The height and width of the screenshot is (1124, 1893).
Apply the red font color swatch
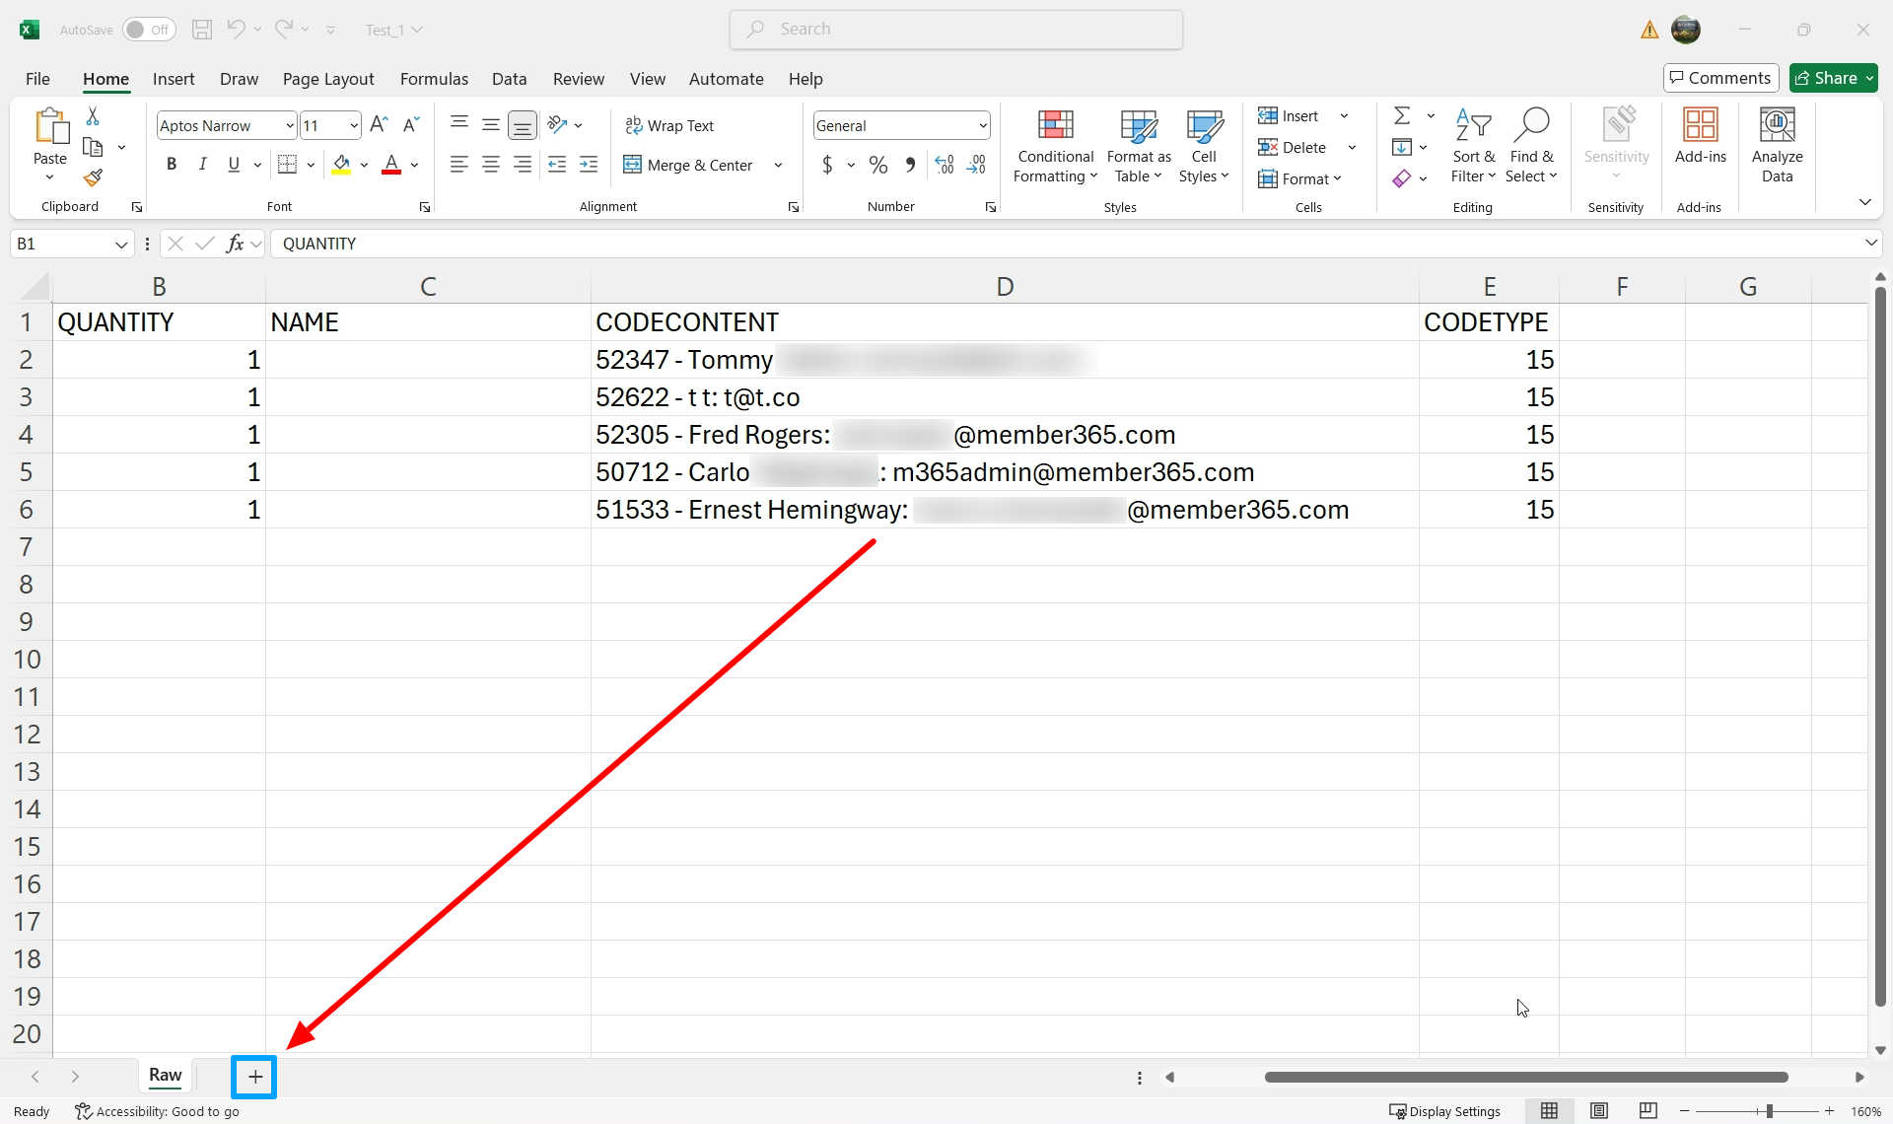(391, 165)
